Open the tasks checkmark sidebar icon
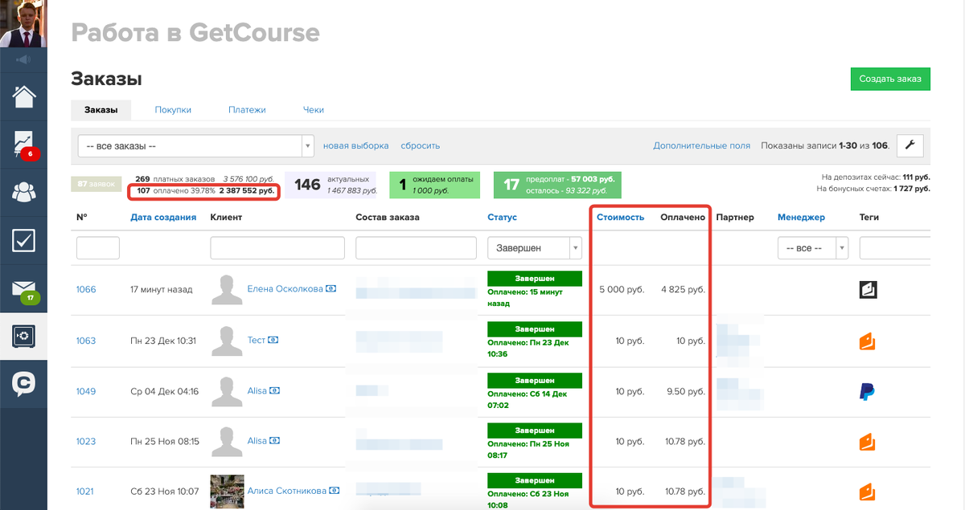This screenshot has height=510, width=965. point(23,240)
